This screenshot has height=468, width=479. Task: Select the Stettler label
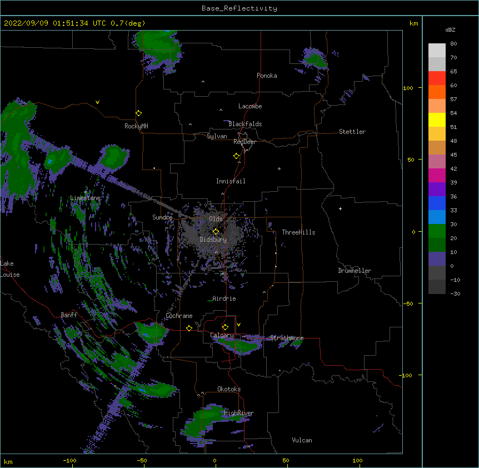[x=352, y=132]
